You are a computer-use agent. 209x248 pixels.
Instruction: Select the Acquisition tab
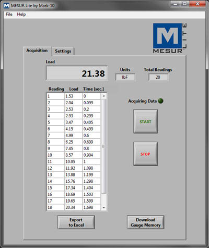coord(37,51)
